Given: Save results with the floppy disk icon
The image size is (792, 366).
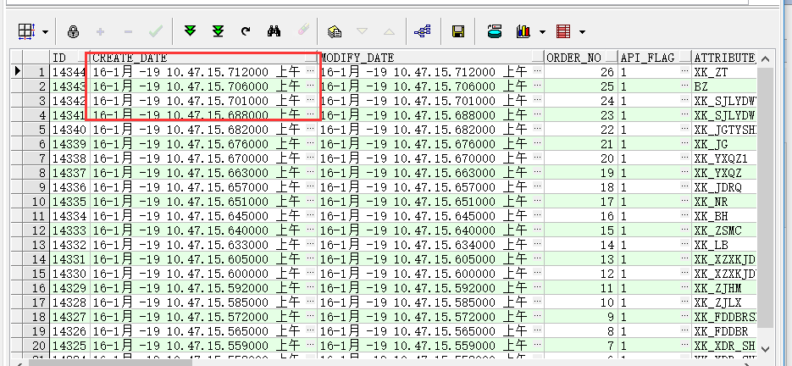Looking at the screenshot, I should point(458,31).
